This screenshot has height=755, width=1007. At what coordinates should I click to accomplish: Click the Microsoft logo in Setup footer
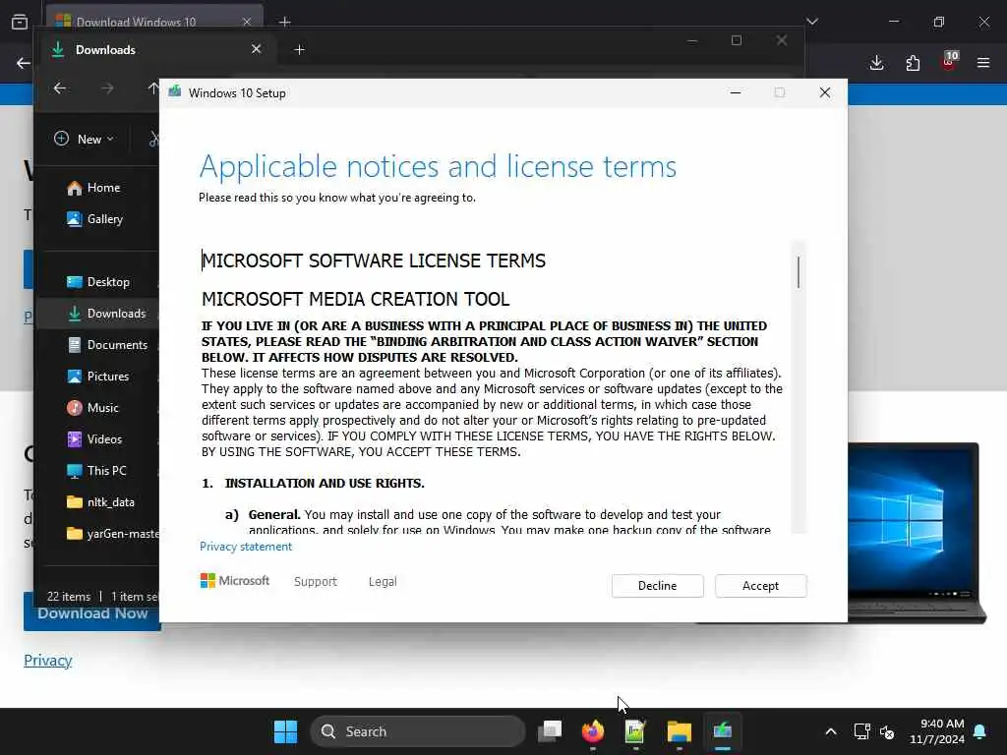[235, 580]
